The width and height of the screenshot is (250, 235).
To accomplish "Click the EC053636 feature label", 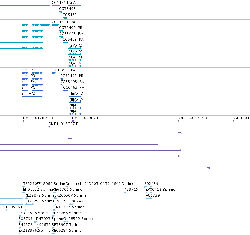I will (x=15, y=207).
